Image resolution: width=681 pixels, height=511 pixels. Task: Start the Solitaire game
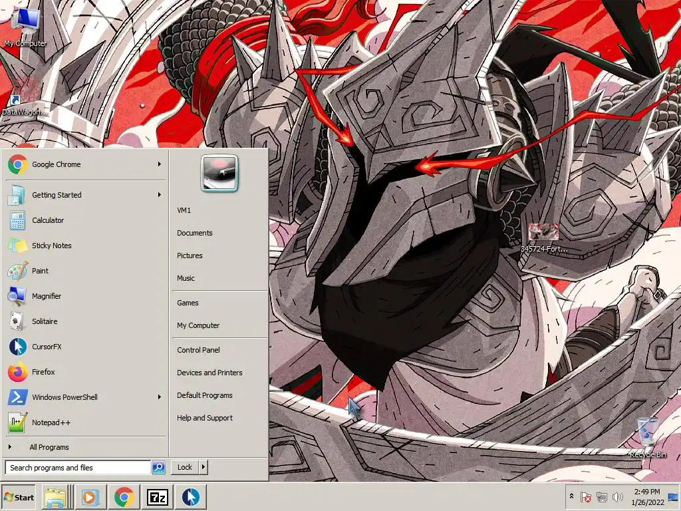click(x=86, y=321)
